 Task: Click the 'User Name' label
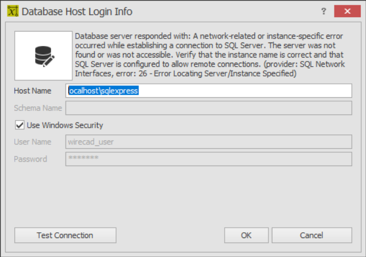tap(33, 142)
